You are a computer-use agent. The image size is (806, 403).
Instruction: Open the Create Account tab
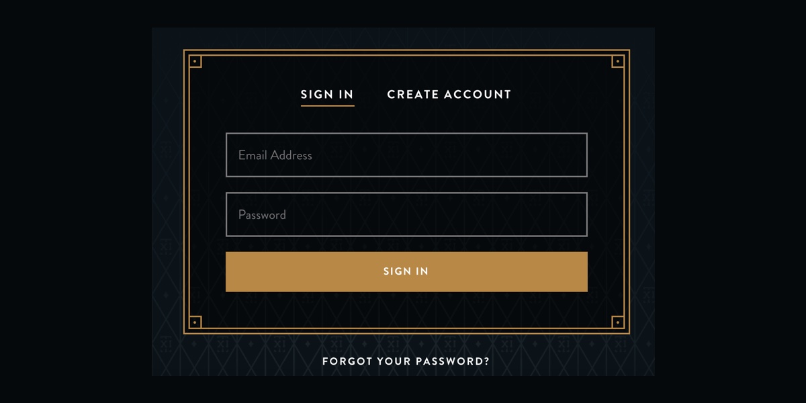pos(449,95)
